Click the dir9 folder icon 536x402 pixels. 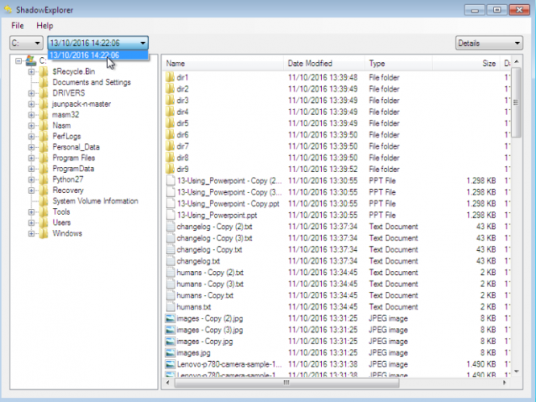[x=170, y=169]
